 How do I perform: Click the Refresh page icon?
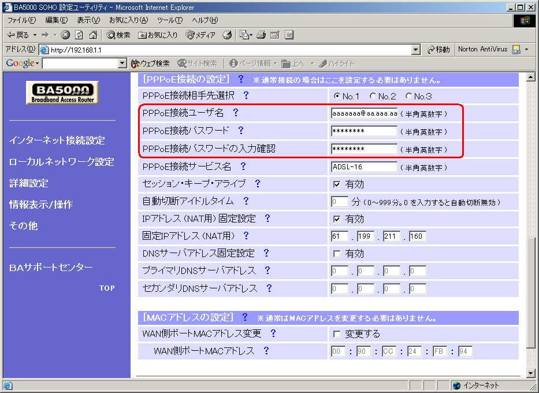(x=79, y=35)
